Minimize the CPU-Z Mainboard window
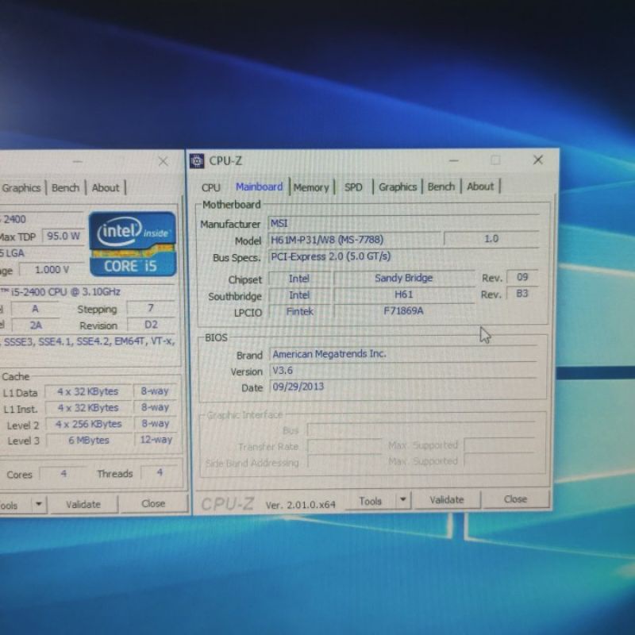This screenshot has width=635, height=635. click(x=453, y=160)
